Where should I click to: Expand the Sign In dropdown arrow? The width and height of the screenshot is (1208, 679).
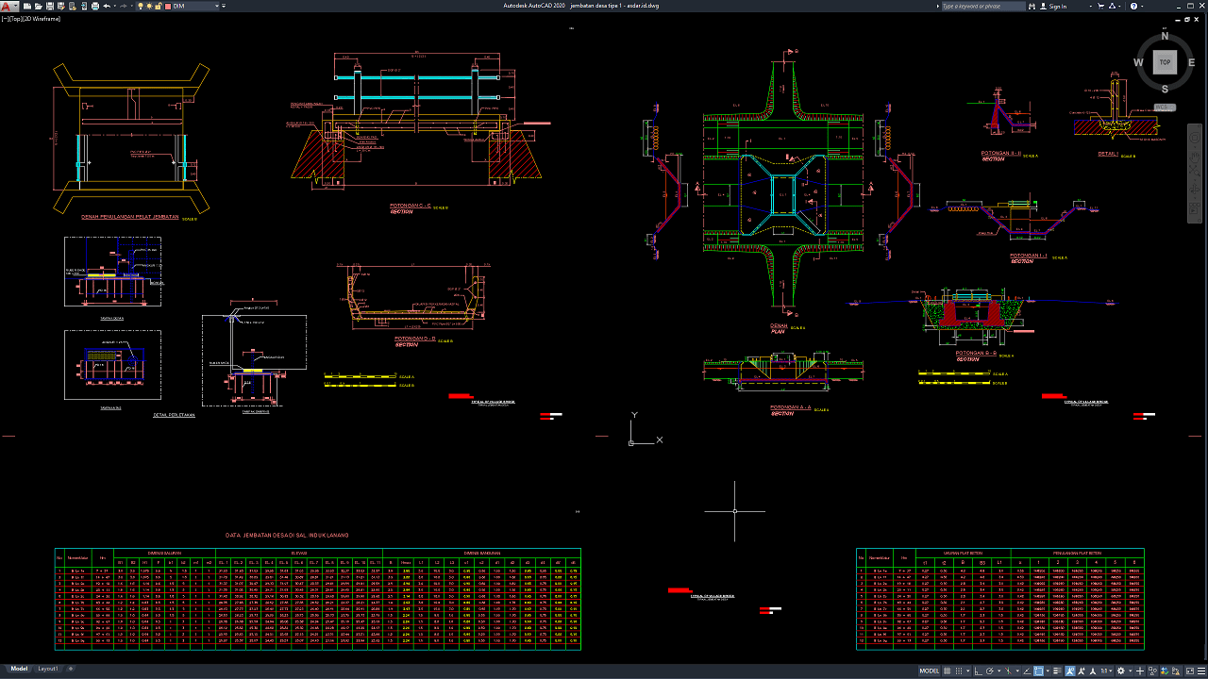tap(1091, 6)
